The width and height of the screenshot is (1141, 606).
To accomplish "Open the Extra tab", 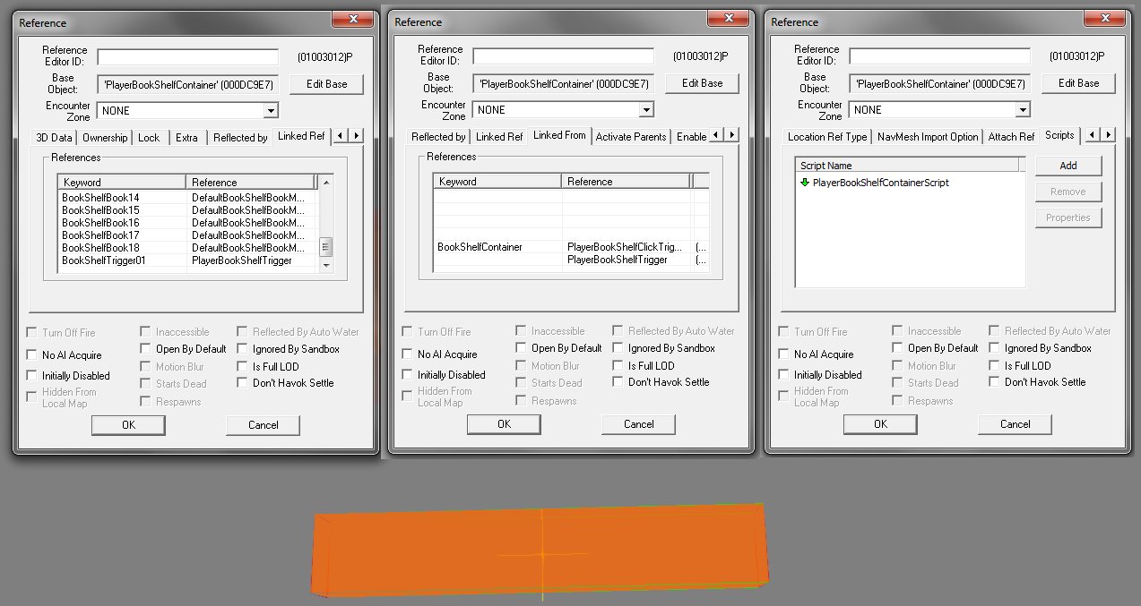I will point(186,138).
